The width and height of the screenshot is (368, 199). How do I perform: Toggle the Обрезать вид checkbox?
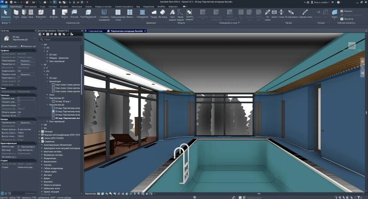tap(19, 98)
